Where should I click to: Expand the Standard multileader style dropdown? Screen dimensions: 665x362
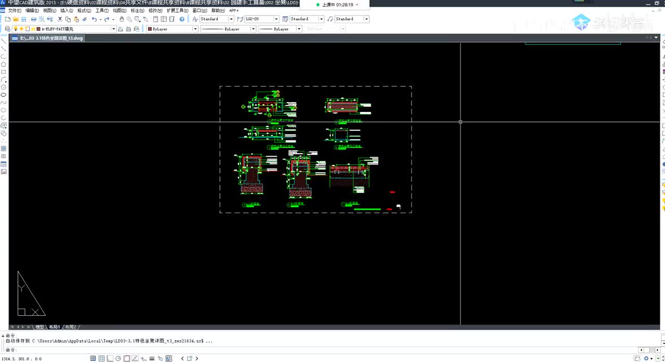coord(366,19)
